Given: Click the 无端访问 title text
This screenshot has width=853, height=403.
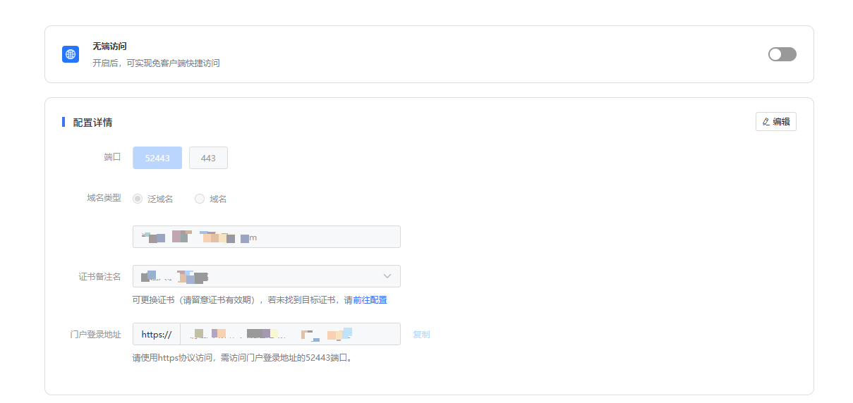Looking at the screenshot, I should [109, 46].
